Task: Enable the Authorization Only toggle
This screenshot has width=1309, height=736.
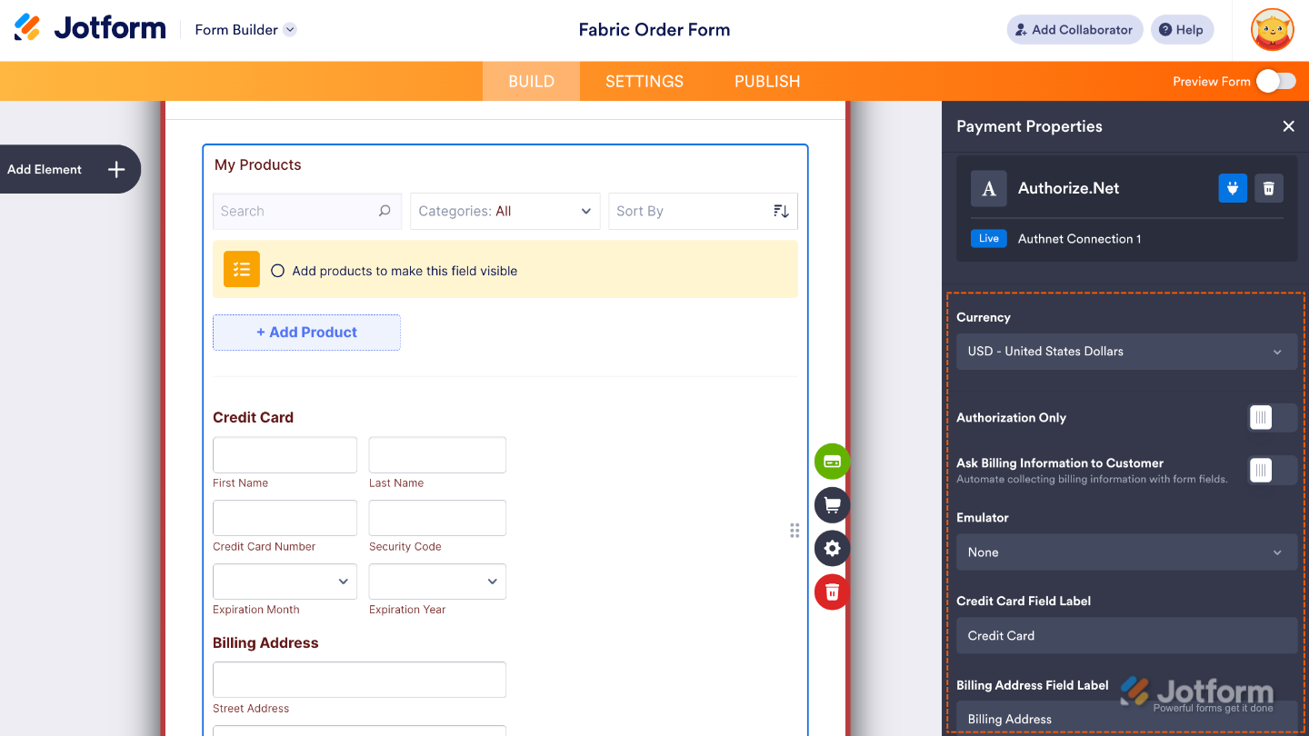Action: tap(1271, 417)
